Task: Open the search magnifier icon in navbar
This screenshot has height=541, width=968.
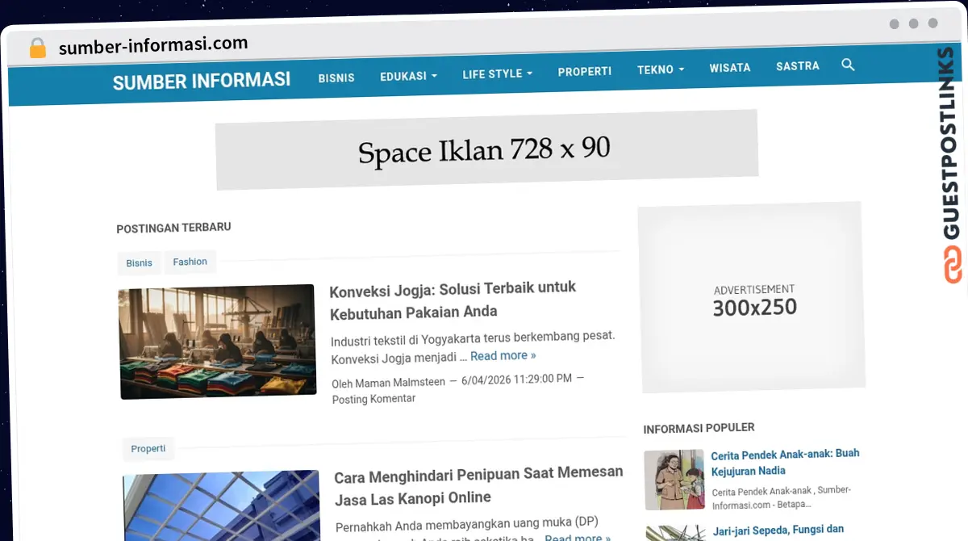Action: pos(848,65)
